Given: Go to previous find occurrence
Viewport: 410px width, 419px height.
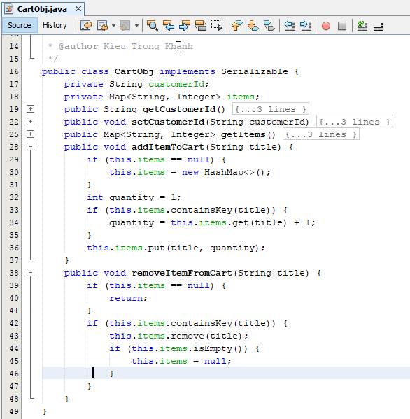Looking at the screenshot, I should point(169,26).
